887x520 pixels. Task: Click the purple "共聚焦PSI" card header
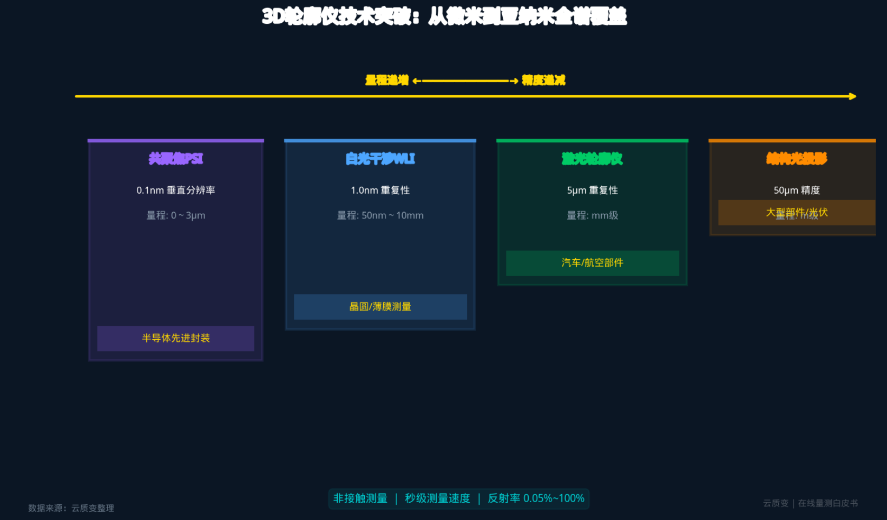tap(176, 159)
